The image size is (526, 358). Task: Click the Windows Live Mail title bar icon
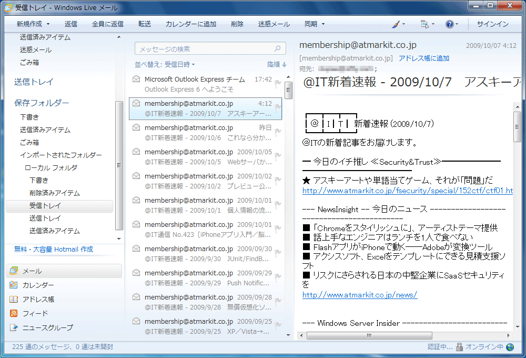8,7
